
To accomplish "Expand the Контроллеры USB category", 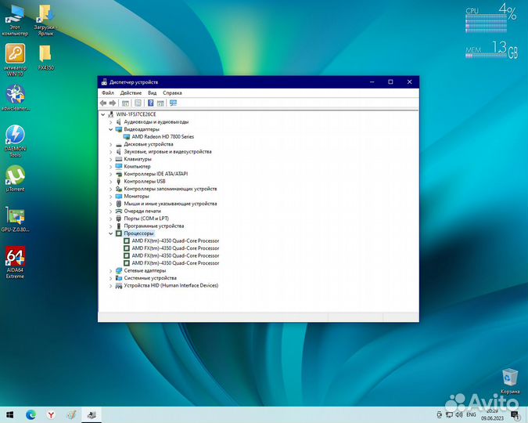I will pos(111,181).
